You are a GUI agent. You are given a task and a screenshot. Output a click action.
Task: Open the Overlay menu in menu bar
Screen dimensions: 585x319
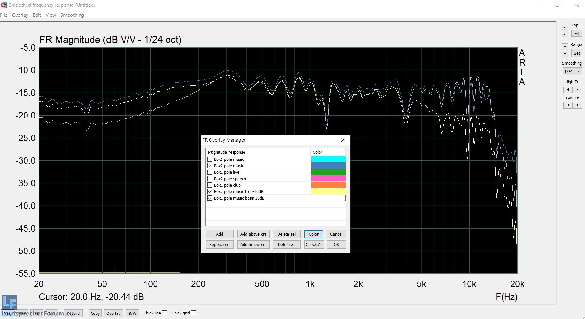click(20, 15)
